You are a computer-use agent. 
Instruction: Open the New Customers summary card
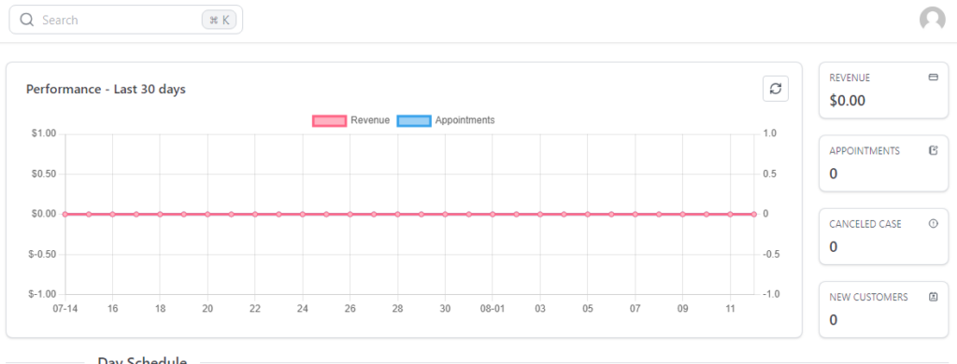[883, 310]
